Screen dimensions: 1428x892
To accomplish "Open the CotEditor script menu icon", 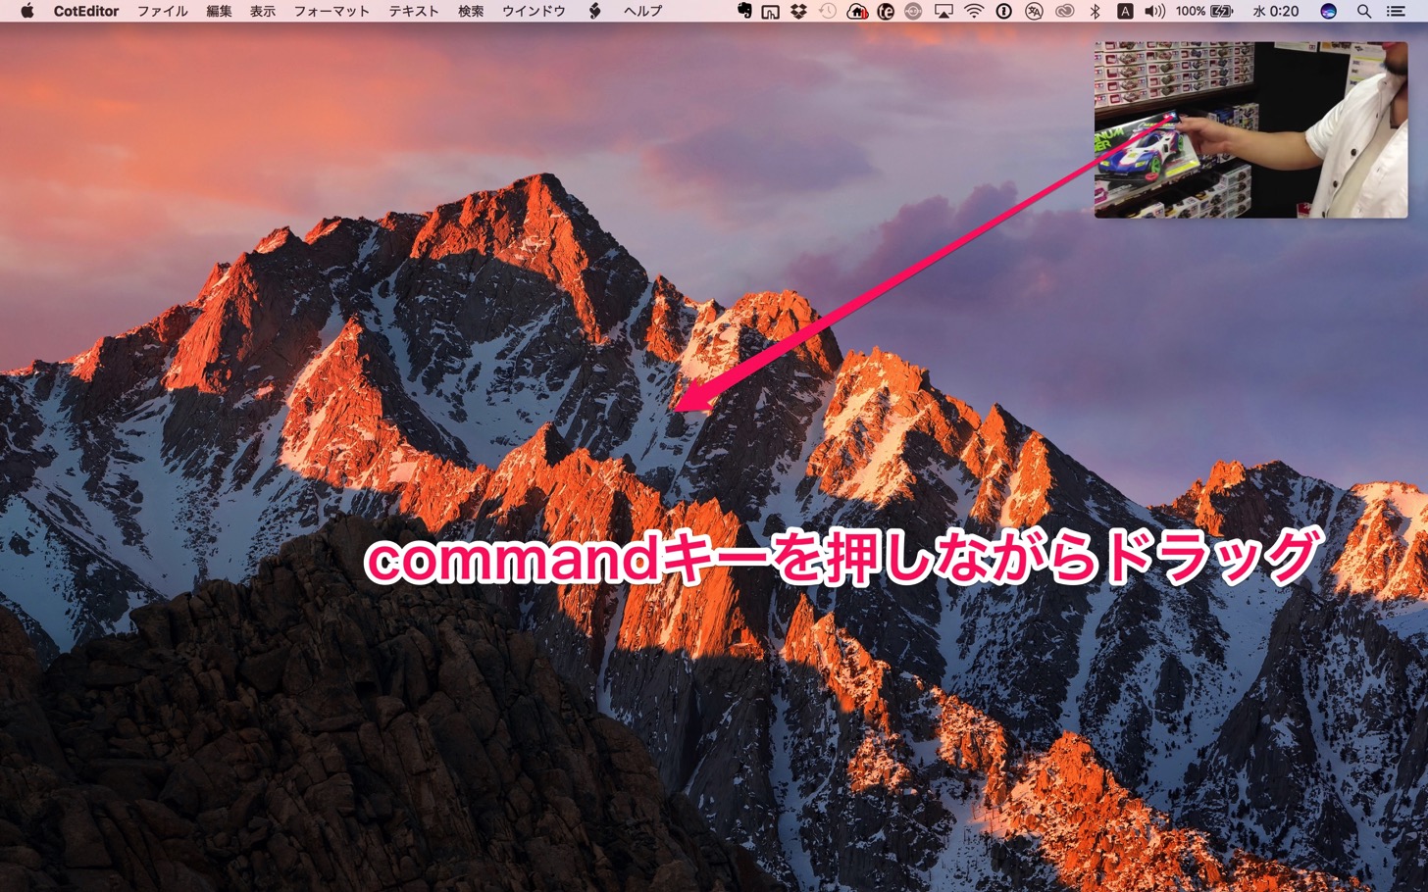I will click(594, 12).
